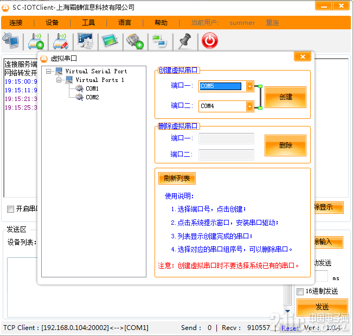The width and height of the screenshot is (353, 336).
Task: Open the 语言 menu
Action: click(x=125, y=23)
